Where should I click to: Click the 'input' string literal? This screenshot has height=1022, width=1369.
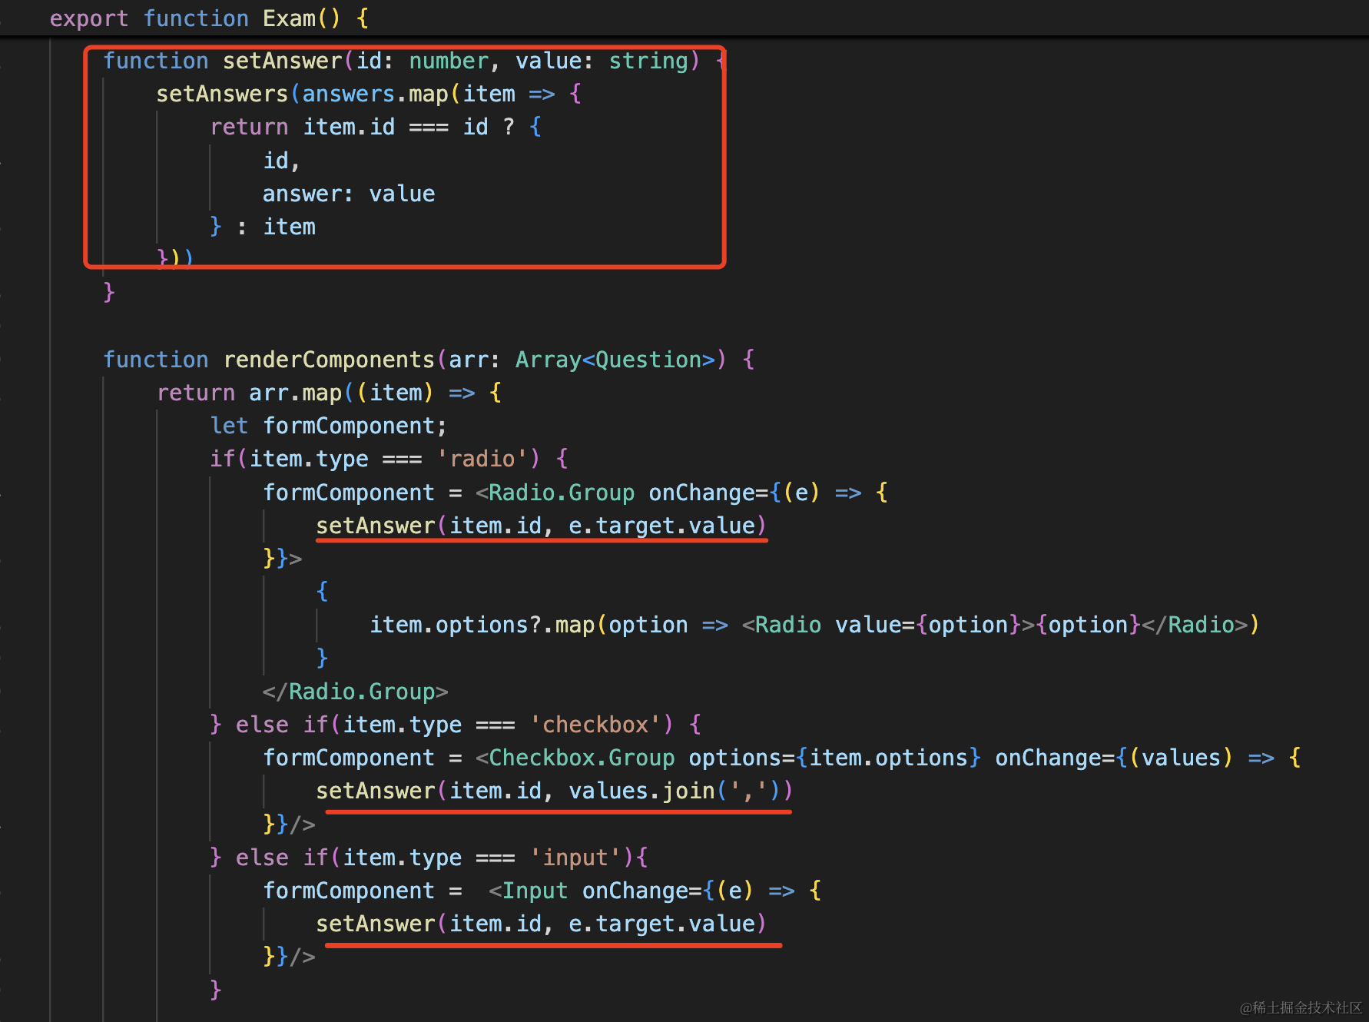[x=575, y=858]
